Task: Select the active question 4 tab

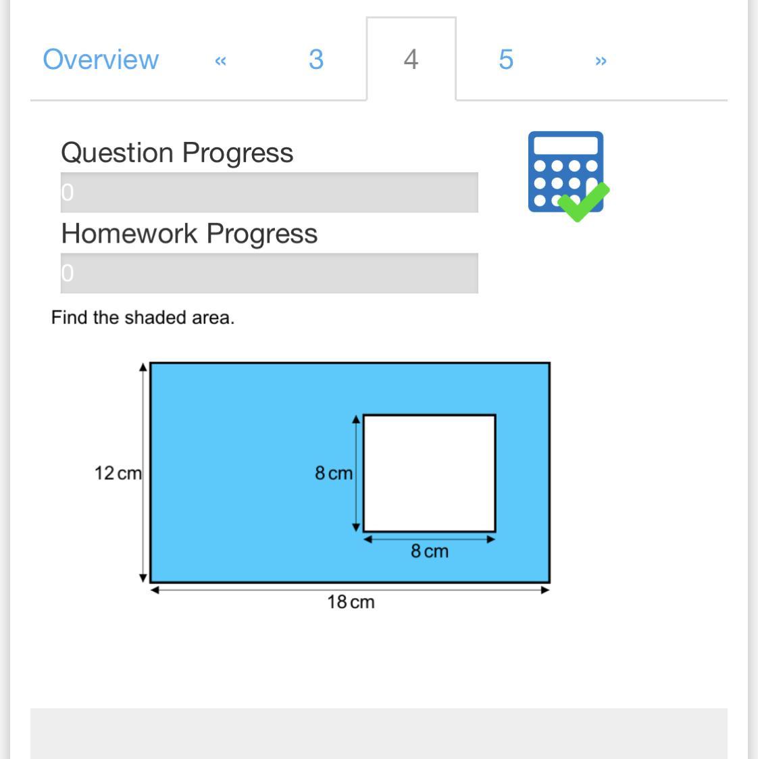Action: [x=411, y=59]
